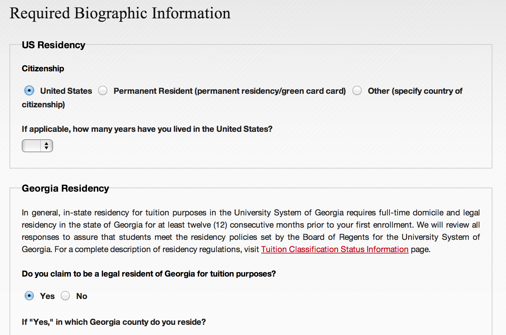Select Yes for Georgia legal resident
The image size is (506, 335).
coord(29,296)
